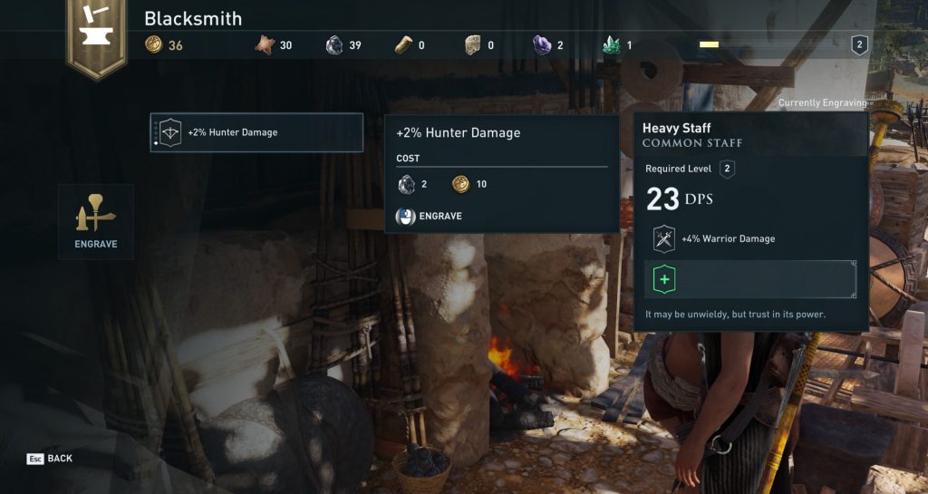Click the ancient tablet resource icon

pyautogui.click(x=473, y=45)
